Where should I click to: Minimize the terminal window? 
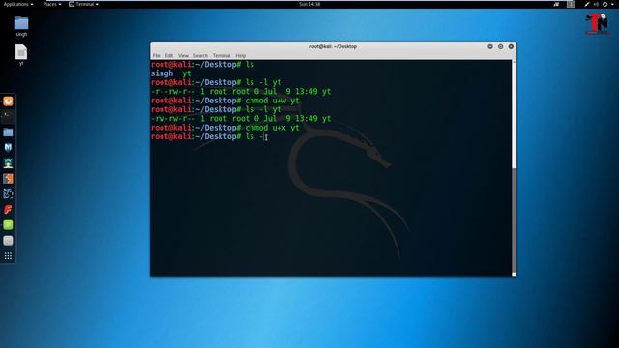490,46
